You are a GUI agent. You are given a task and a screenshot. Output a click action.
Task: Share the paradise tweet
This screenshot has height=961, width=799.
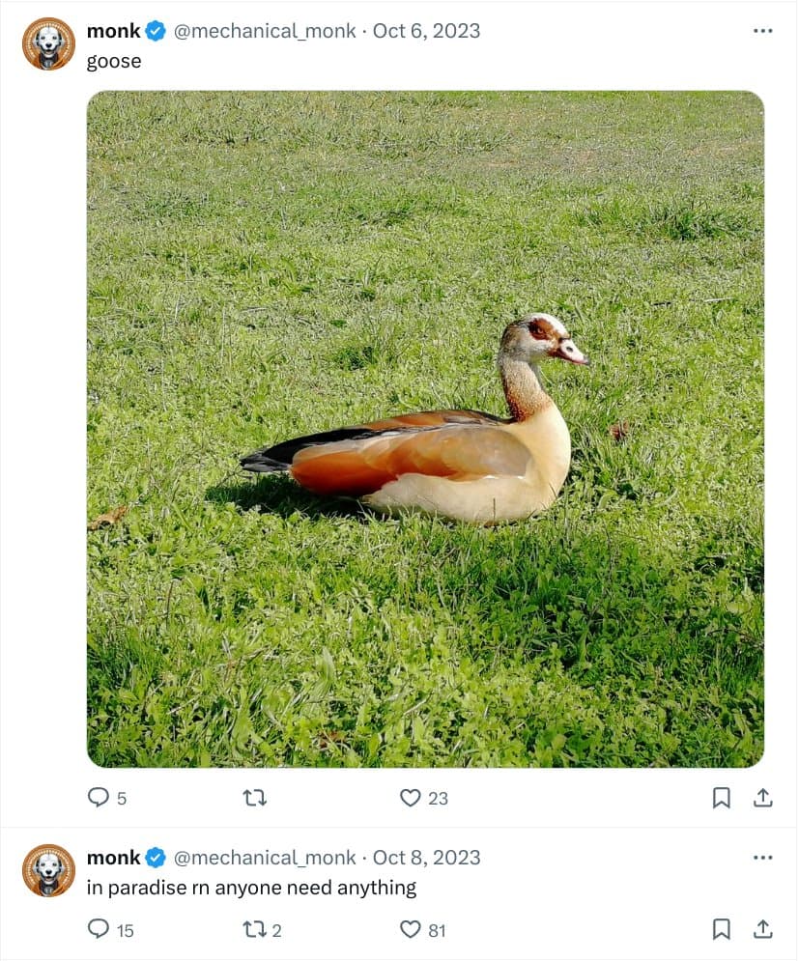[762, 929]
